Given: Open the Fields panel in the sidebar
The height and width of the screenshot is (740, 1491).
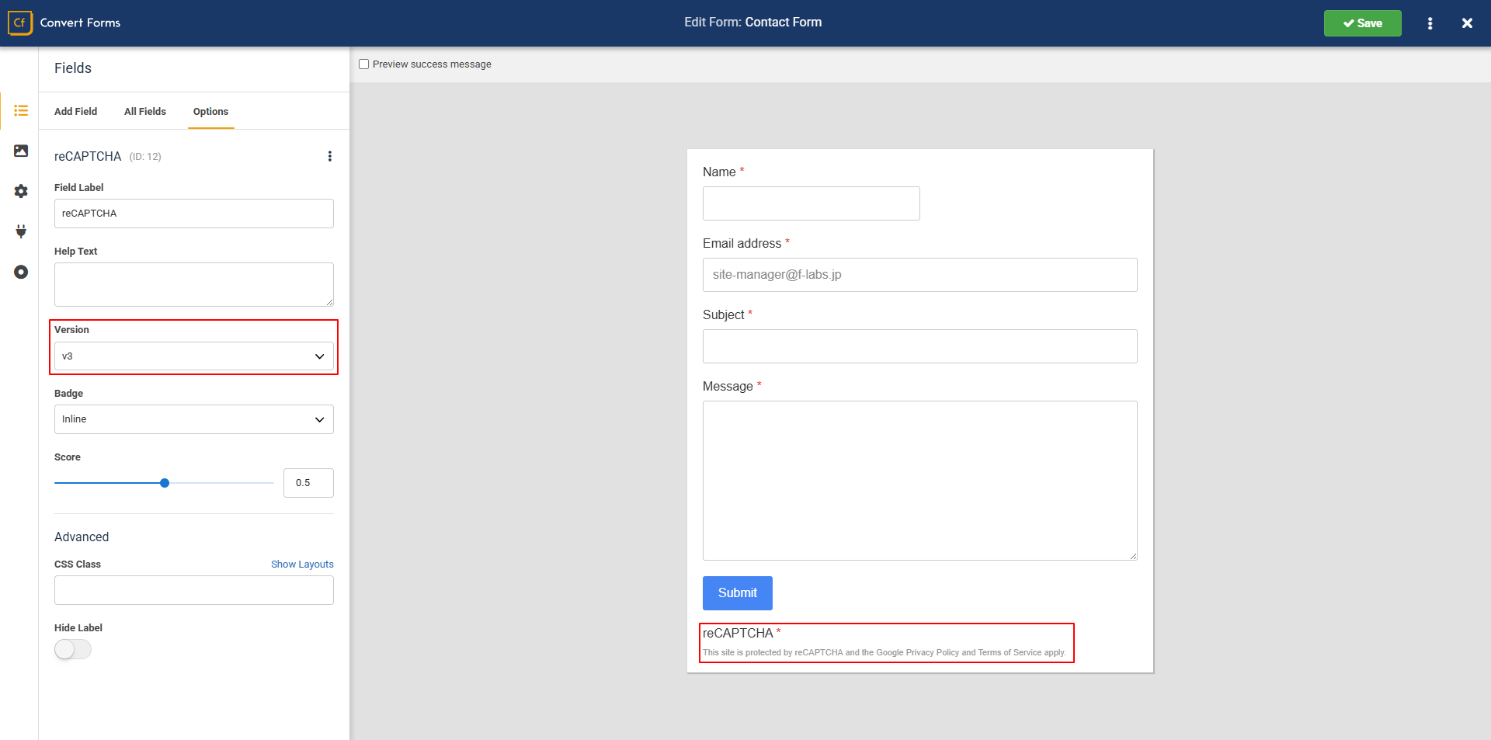Looking at the screenshot, I should point(21,110).
